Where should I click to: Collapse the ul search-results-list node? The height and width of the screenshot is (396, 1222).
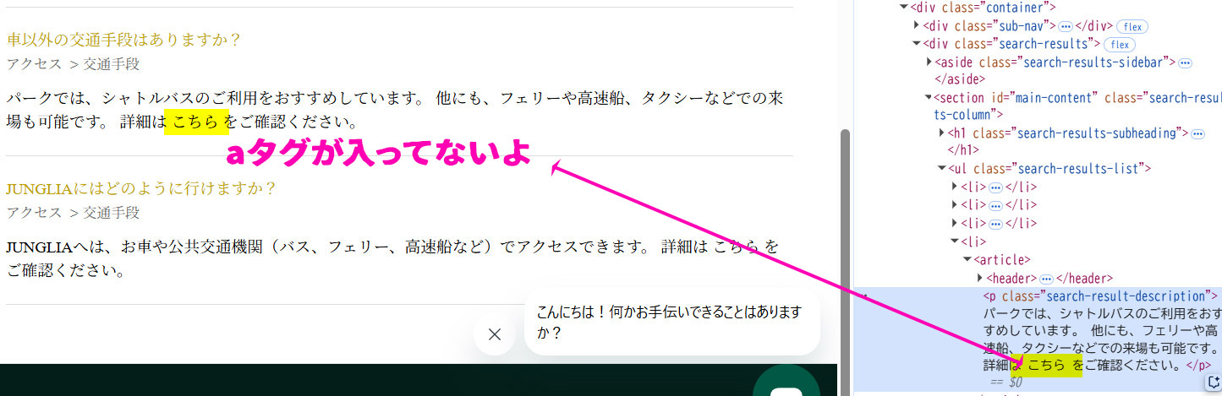pos(942,169)
